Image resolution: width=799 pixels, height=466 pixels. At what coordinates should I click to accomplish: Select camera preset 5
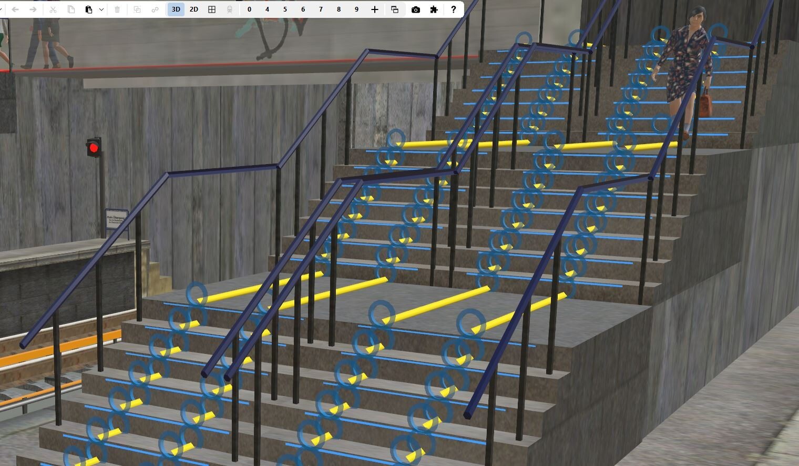point(285,9)
